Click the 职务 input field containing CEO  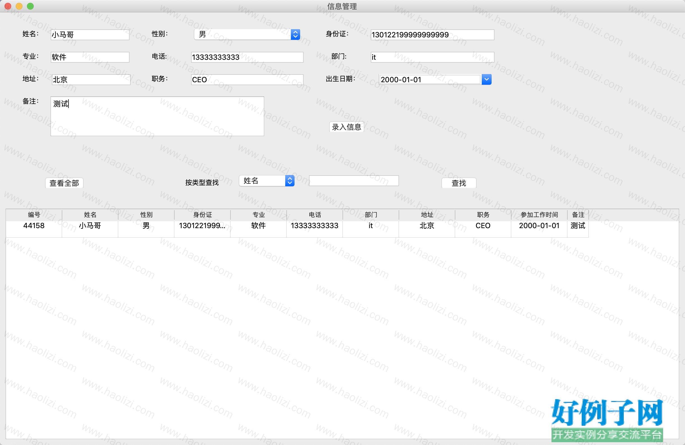(247, 80)
